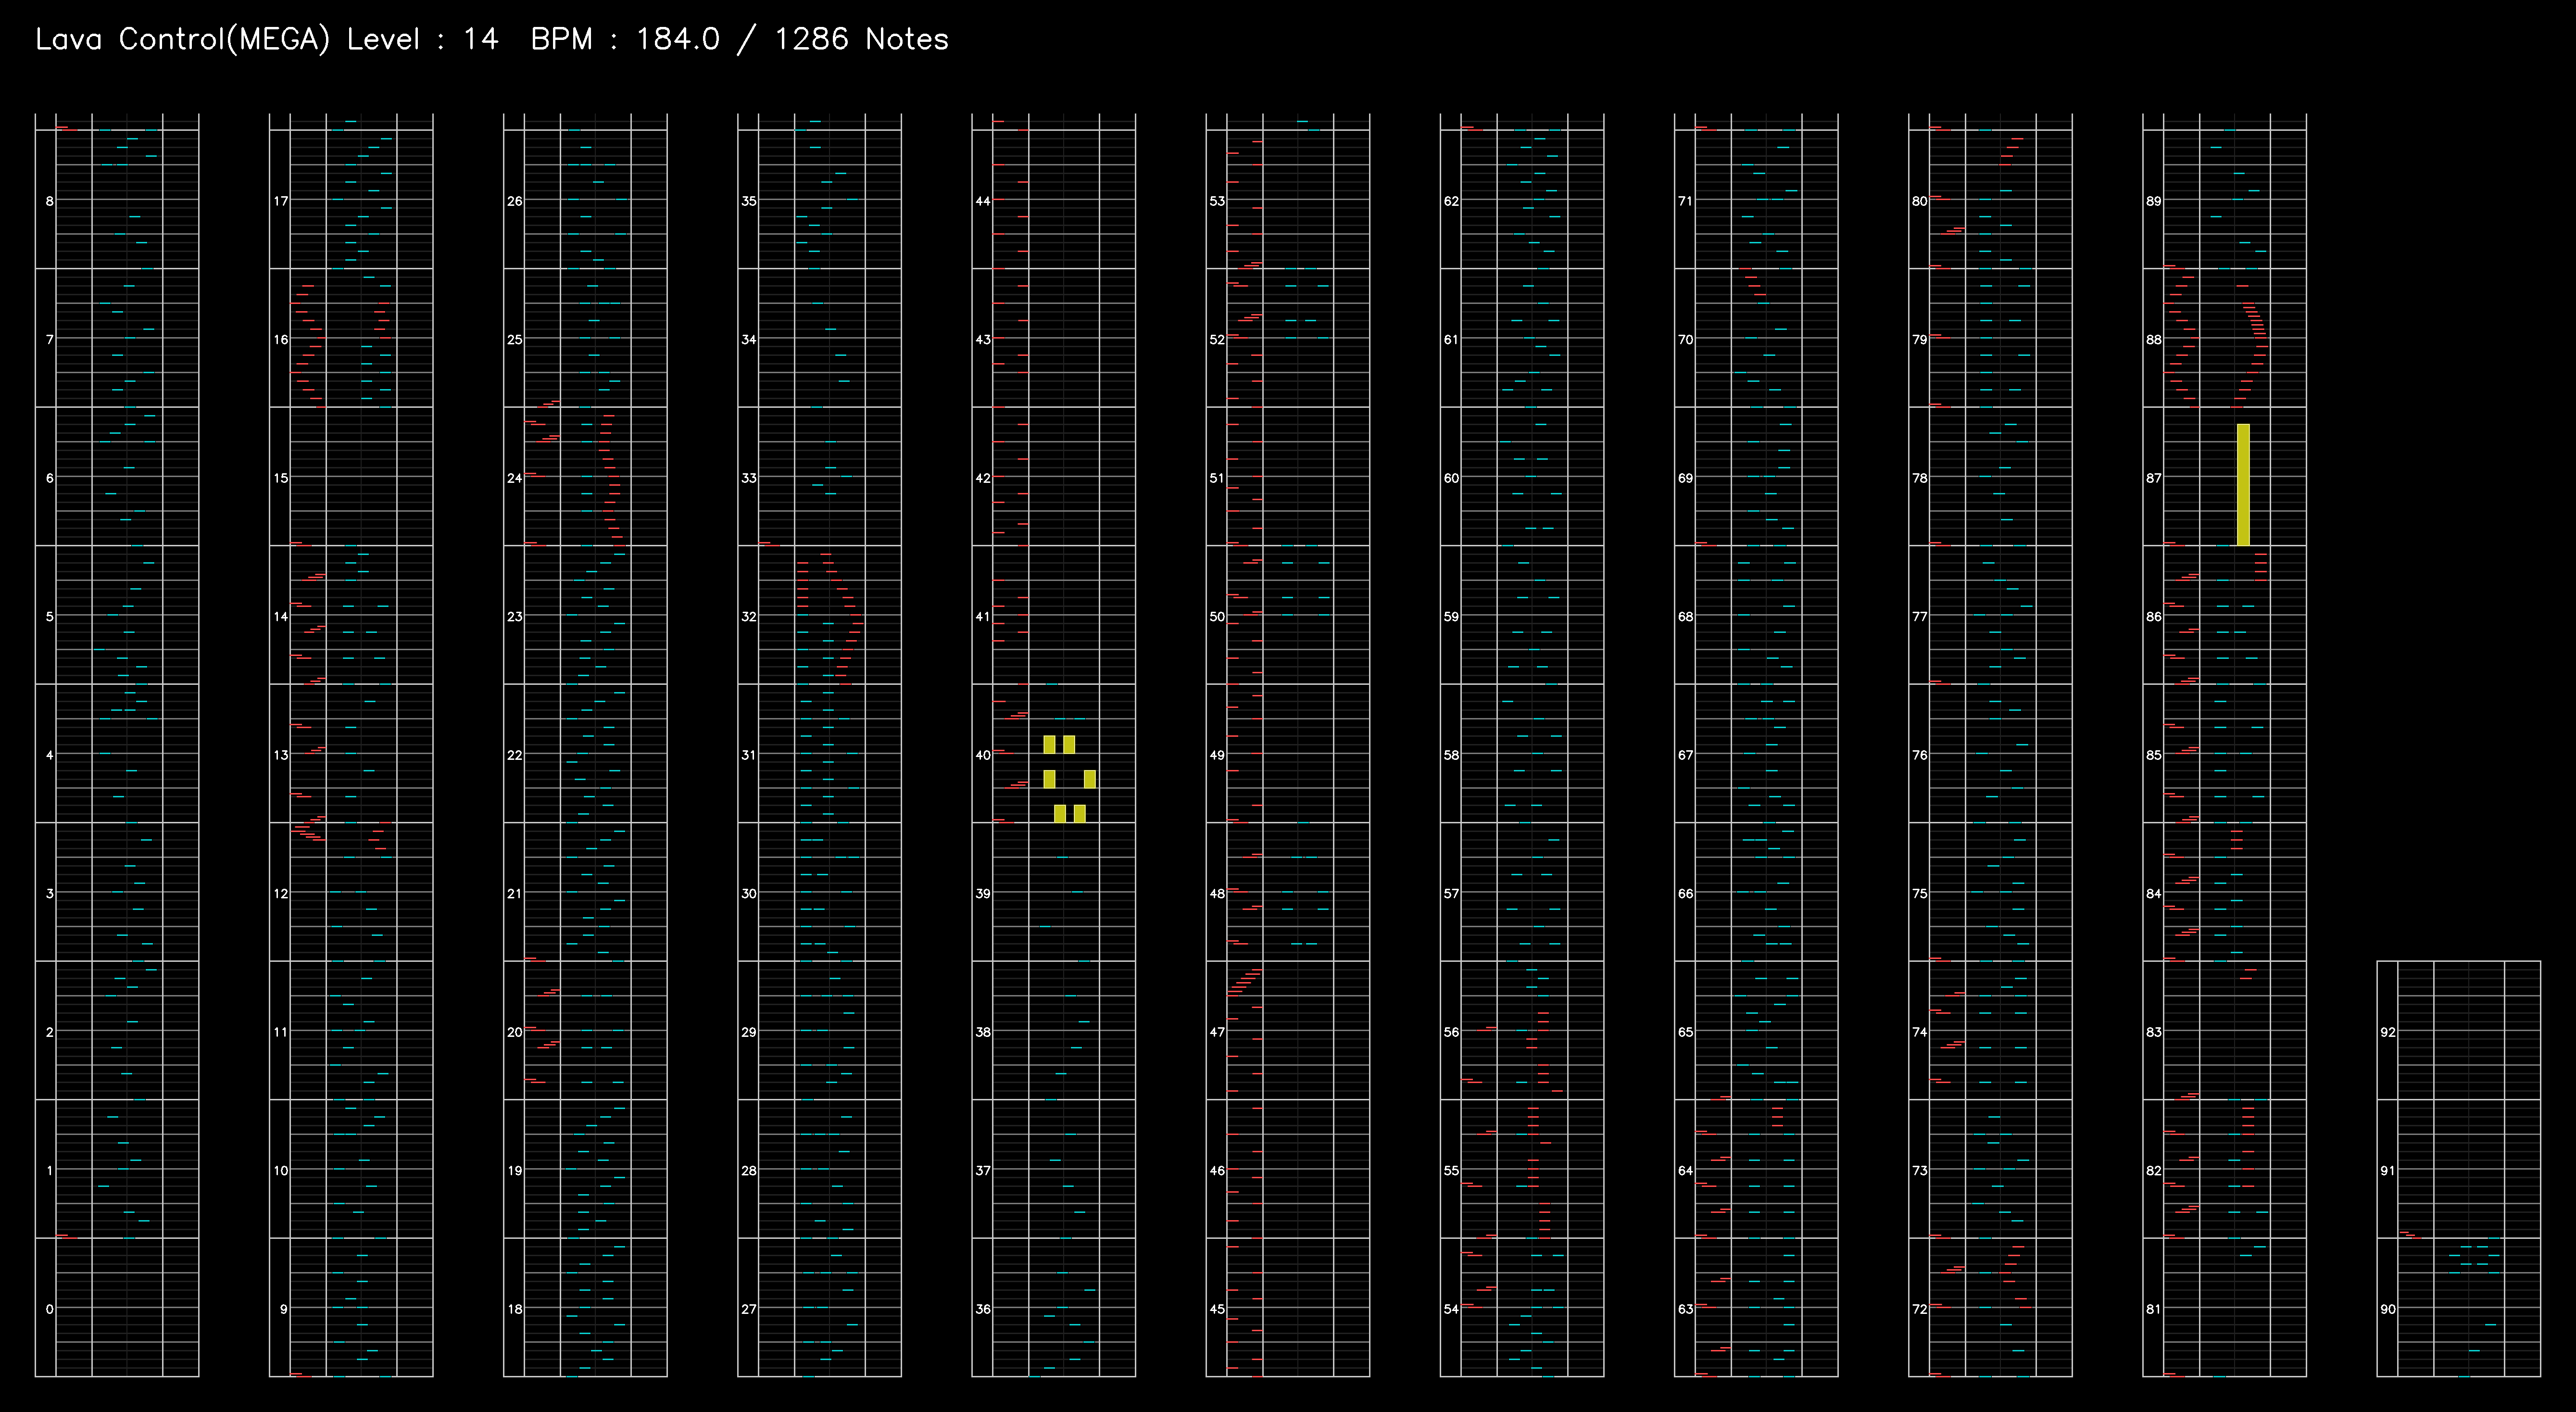Viewport: 2576px width, 1412px height.
Task: Select measure number 45 label
Action: click(1217, 1309)
